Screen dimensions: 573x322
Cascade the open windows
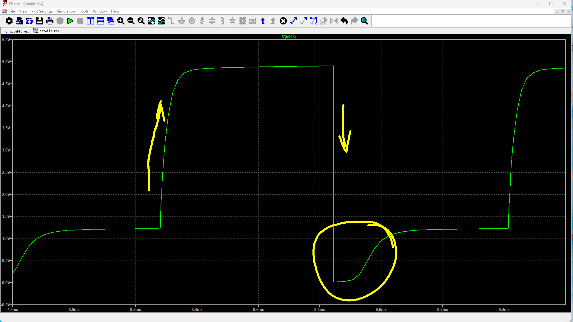(x=111, y=21)
